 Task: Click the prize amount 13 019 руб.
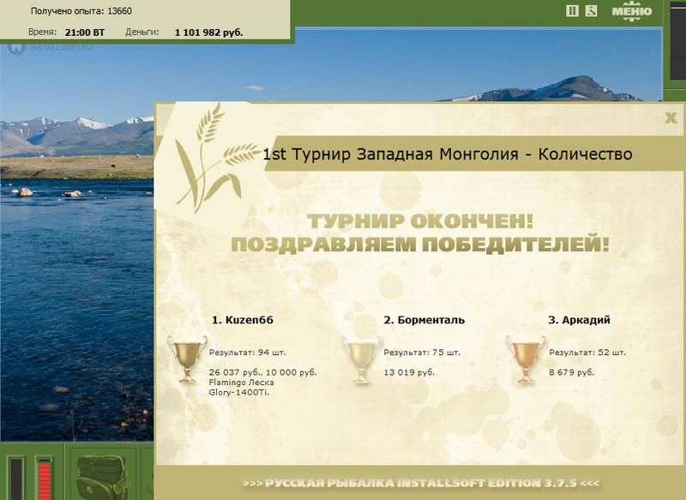coord(409,372)
